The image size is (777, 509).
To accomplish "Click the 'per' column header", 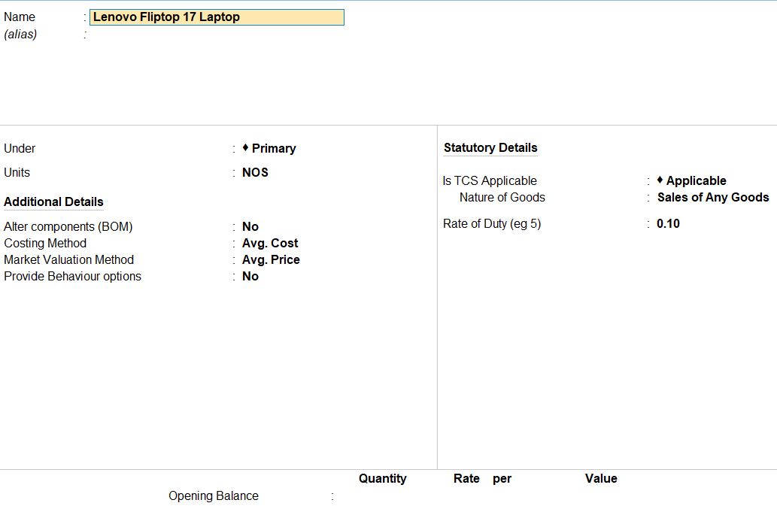I will [502, 479].
